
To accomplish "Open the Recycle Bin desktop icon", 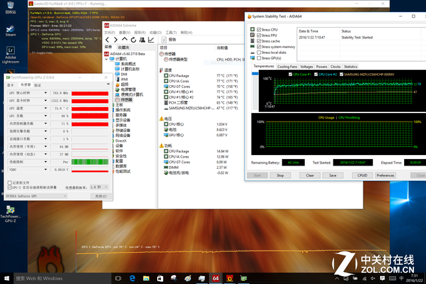I will 11,7.
